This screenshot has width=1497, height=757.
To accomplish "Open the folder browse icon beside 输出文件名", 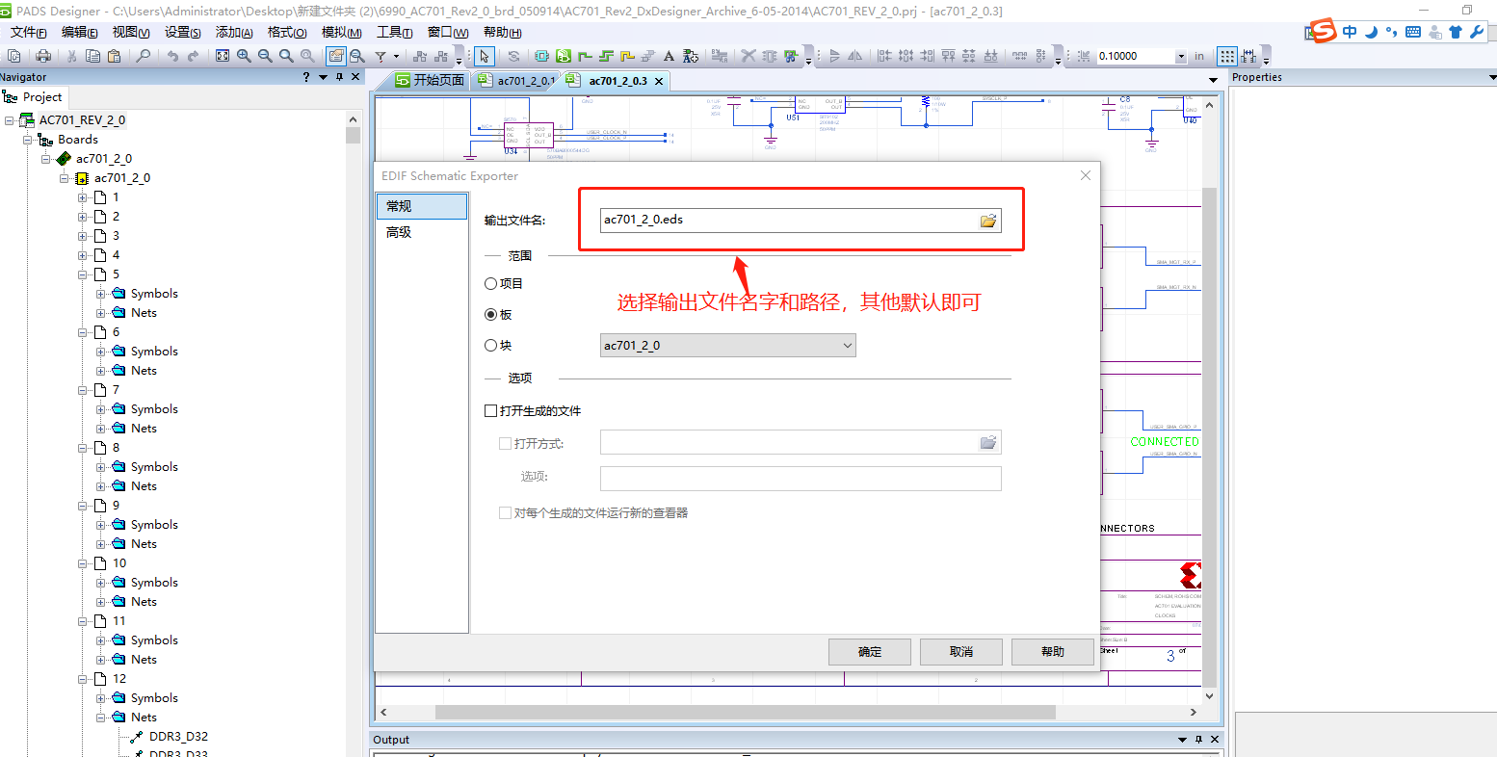I will 988,220.
